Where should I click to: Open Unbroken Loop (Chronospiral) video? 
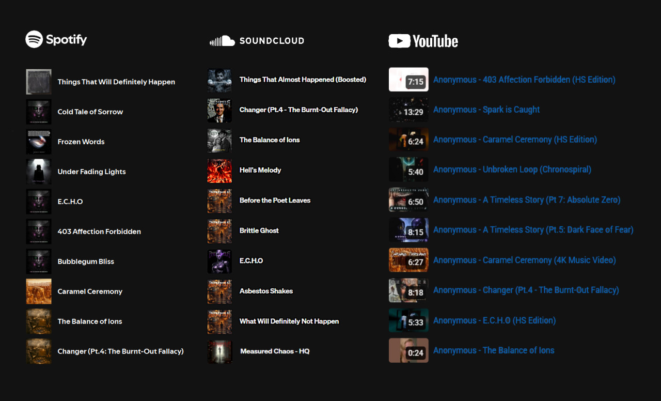click(x=512, y=169)
